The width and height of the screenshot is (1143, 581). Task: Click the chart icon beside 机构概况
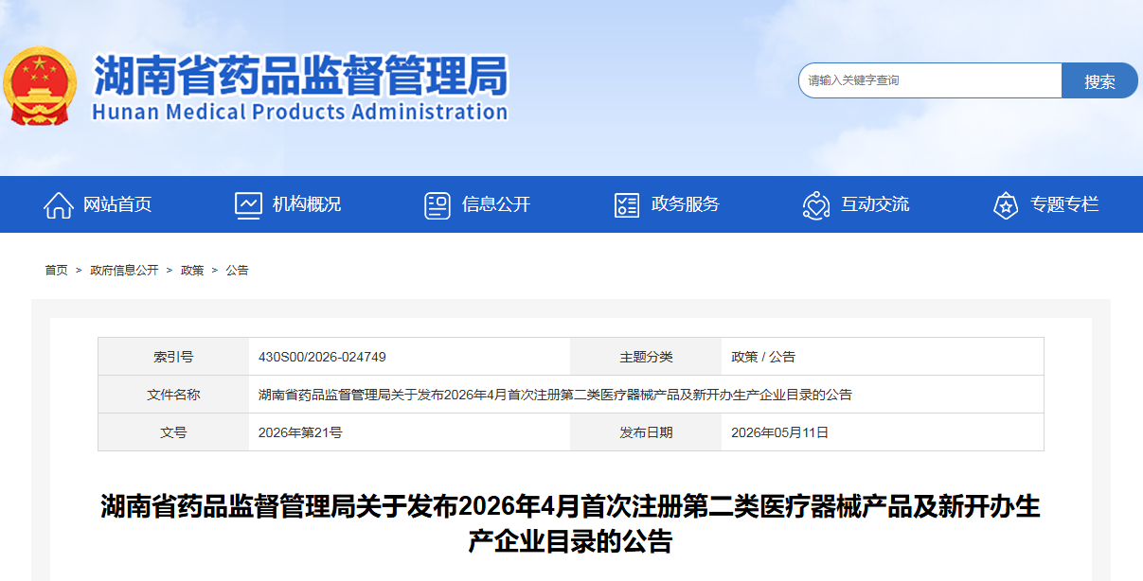tap(248, 204)
